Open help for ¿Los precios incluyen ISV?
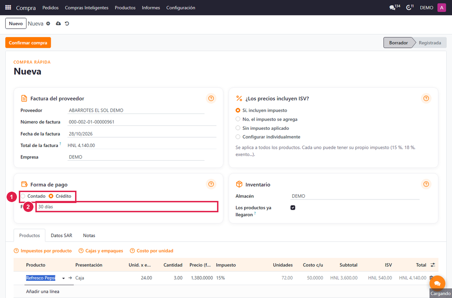The height and width of the screenshot is (298, 452). click(x=426, y=98)
